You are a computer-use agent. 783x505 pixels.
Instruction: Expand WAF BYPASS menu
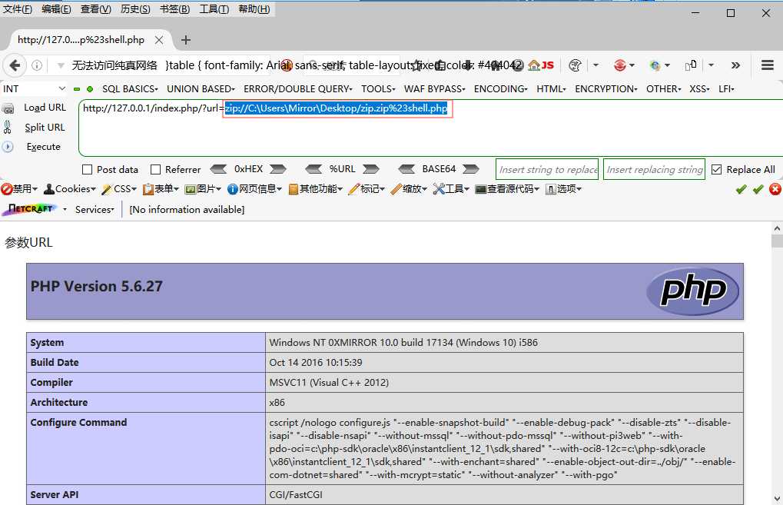pyautogui.click(x=434, y=89)
